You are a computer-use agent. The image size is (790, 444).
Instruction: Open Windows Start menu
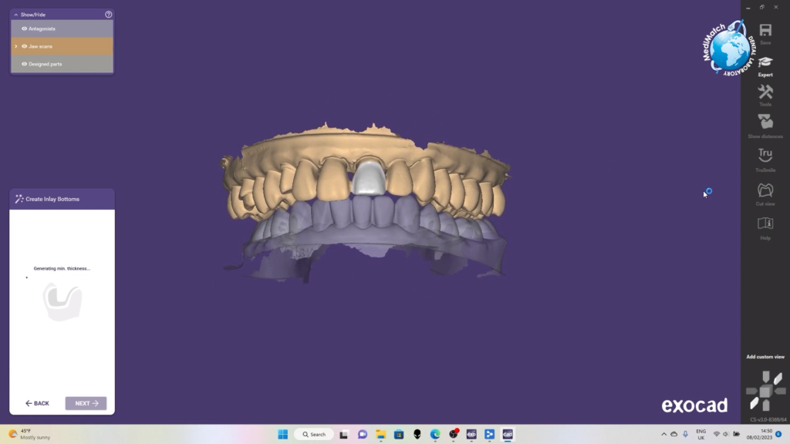(x=282, y=434)
